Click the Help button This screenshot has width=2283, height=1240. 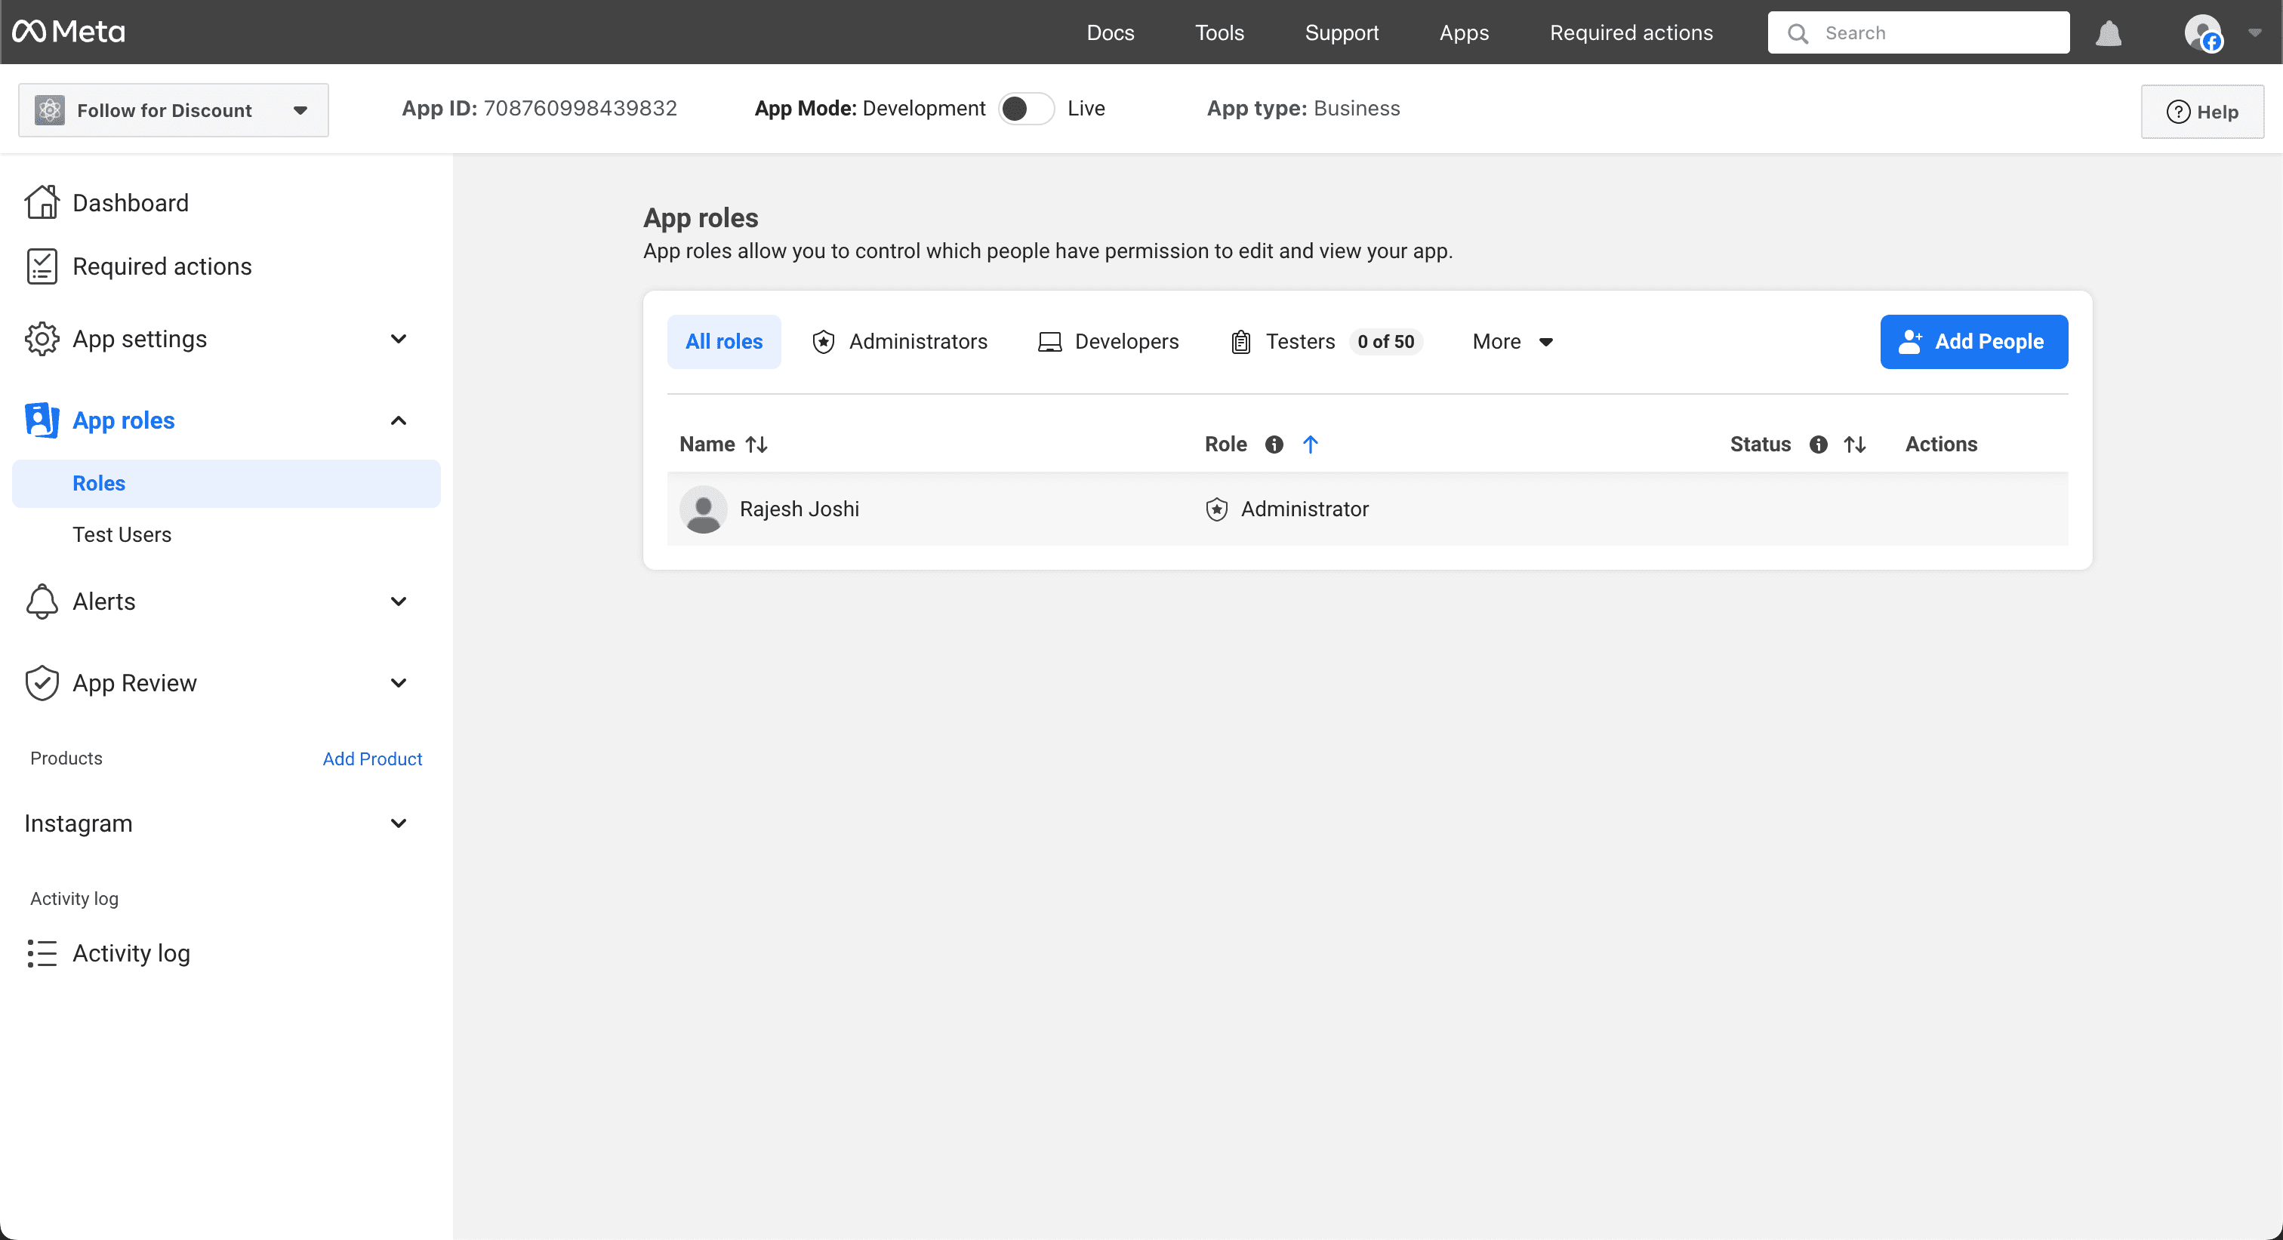[x=2201, y=112]
